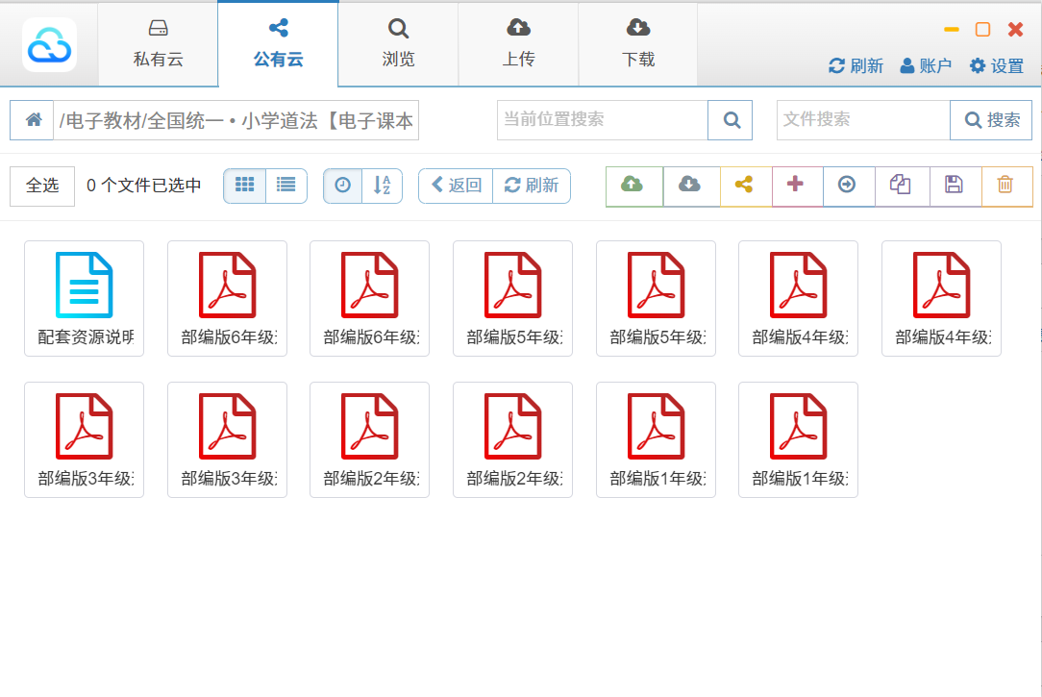Screen dimensions: 1042x697
Task: Click the 全选 button to select all files
Action: pos(42,186)
